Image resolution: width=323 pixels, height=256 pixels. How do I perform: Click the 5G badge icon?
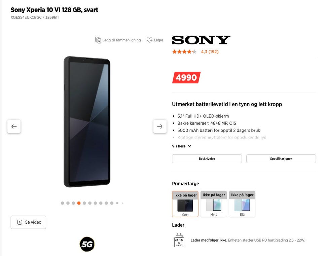point(87,244)
